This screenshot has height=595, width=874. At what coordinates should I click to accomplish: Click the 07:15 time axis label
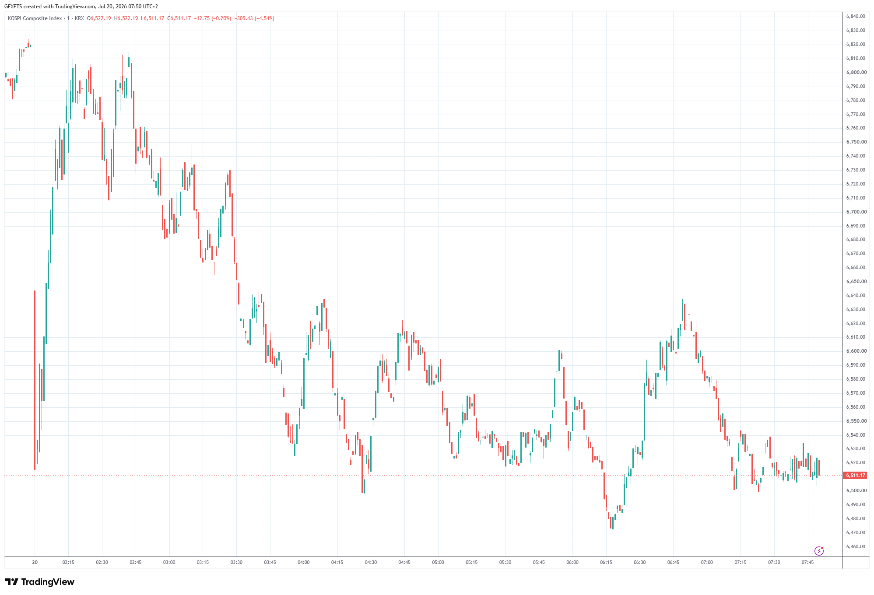741,563
